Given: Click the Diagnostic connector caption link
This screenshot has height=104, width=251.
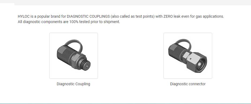Looking at the screenshot, I should point(188,84).
